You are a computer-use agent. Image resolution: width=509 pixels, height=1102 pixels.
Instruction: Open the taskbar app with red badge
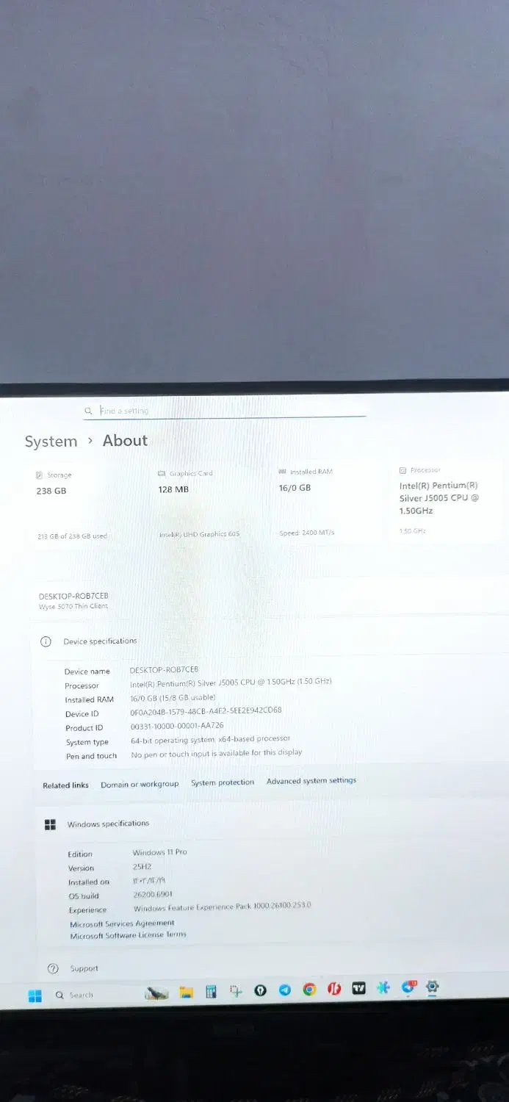click(408, 987)
